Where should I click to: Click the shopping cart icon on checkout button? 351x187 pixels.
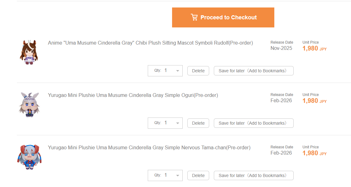coord(194,17)
